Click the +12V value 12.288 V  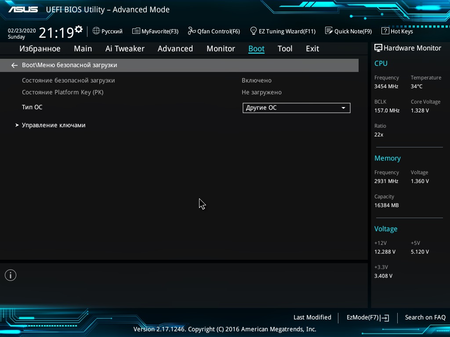tap(385, 251)
